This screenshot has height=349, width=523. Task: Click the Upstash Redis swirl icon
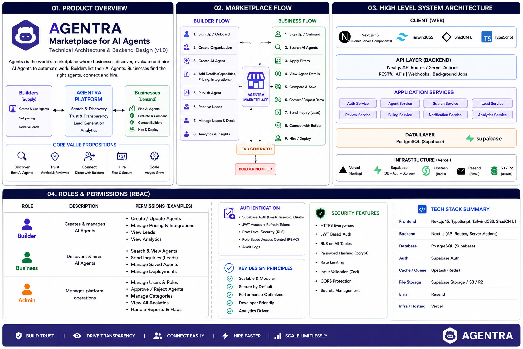[x=426, y=170]
